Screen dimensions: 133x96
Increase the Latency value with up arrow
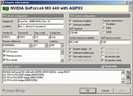(x=62, y=44)
